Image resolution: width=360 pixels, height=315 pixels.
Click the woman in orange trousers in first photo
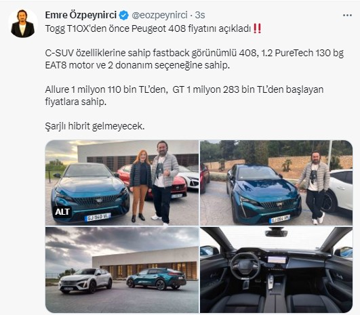coord(140,186)
